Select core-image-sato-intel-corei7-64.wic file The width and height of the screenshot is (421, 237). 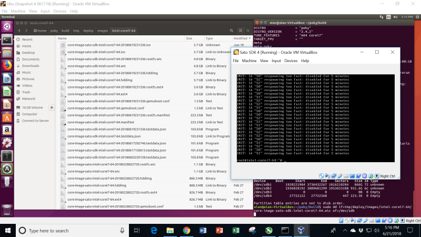pos(94,171)
